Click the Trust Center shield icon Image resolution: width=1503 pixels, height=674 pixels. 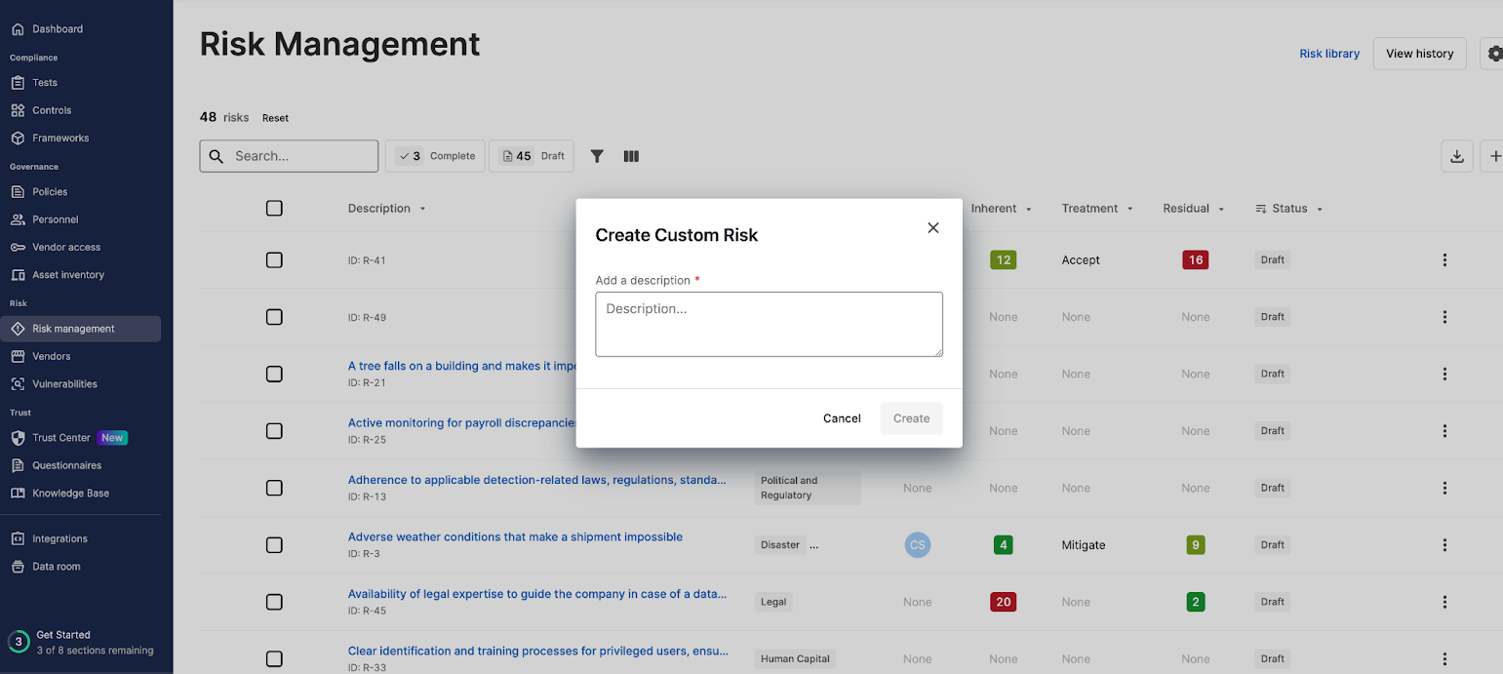18,438
